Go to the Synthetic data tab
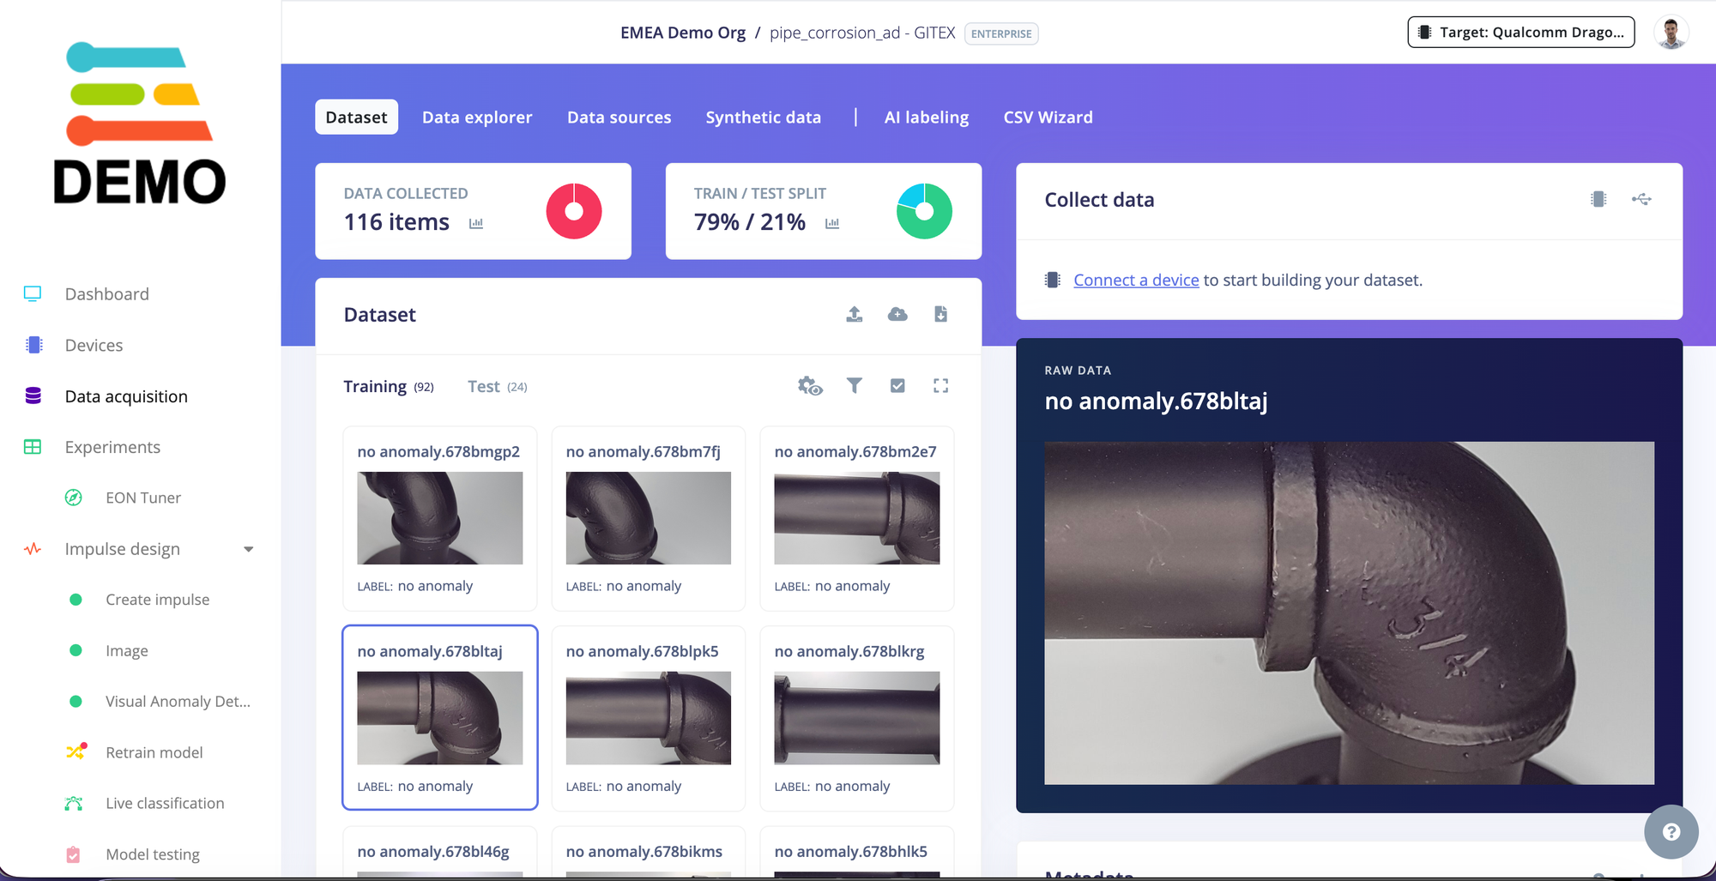 click(x=763, y=118)
